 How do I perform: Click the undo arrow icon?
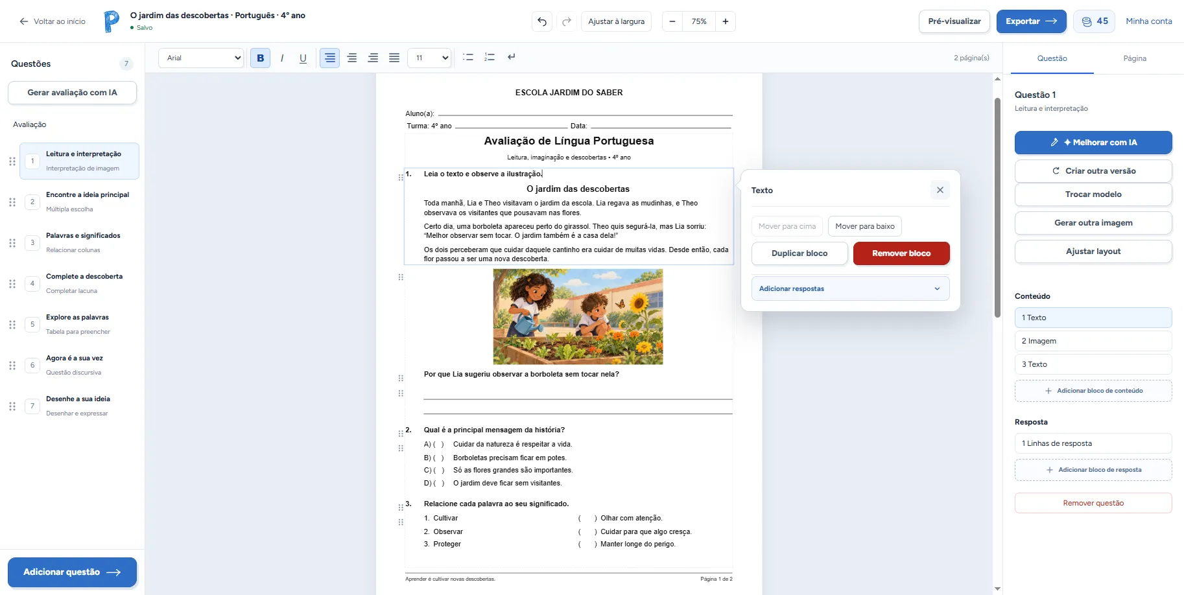click(542, 21)
